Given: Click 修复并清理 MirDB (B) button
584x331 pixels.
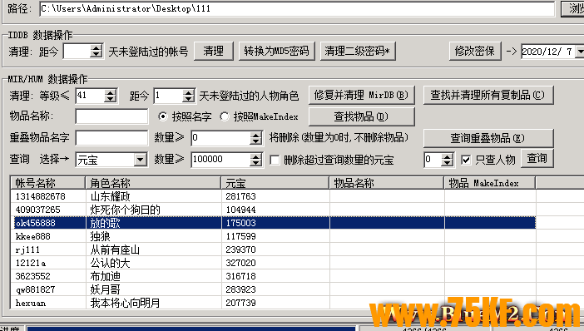Looking at the screenshot, I should click(x=361, y=96).
